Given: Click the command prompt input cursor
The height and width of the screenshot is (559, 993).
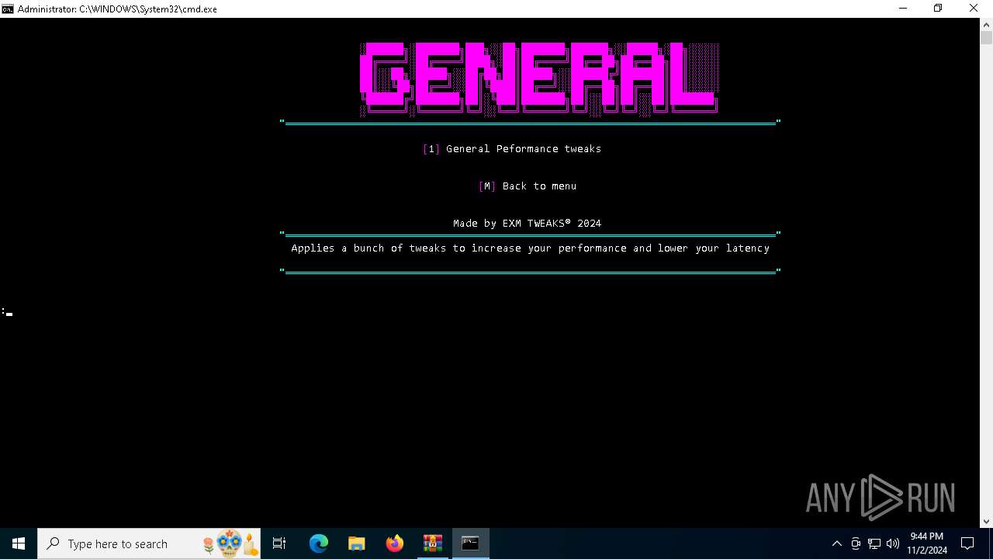Looking at the screenshot, I should 9,314.
